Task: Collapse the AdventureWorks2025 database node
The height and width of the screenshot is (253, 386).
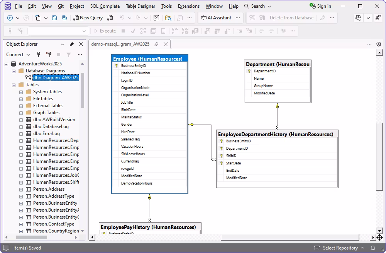Action: point(7,64)
